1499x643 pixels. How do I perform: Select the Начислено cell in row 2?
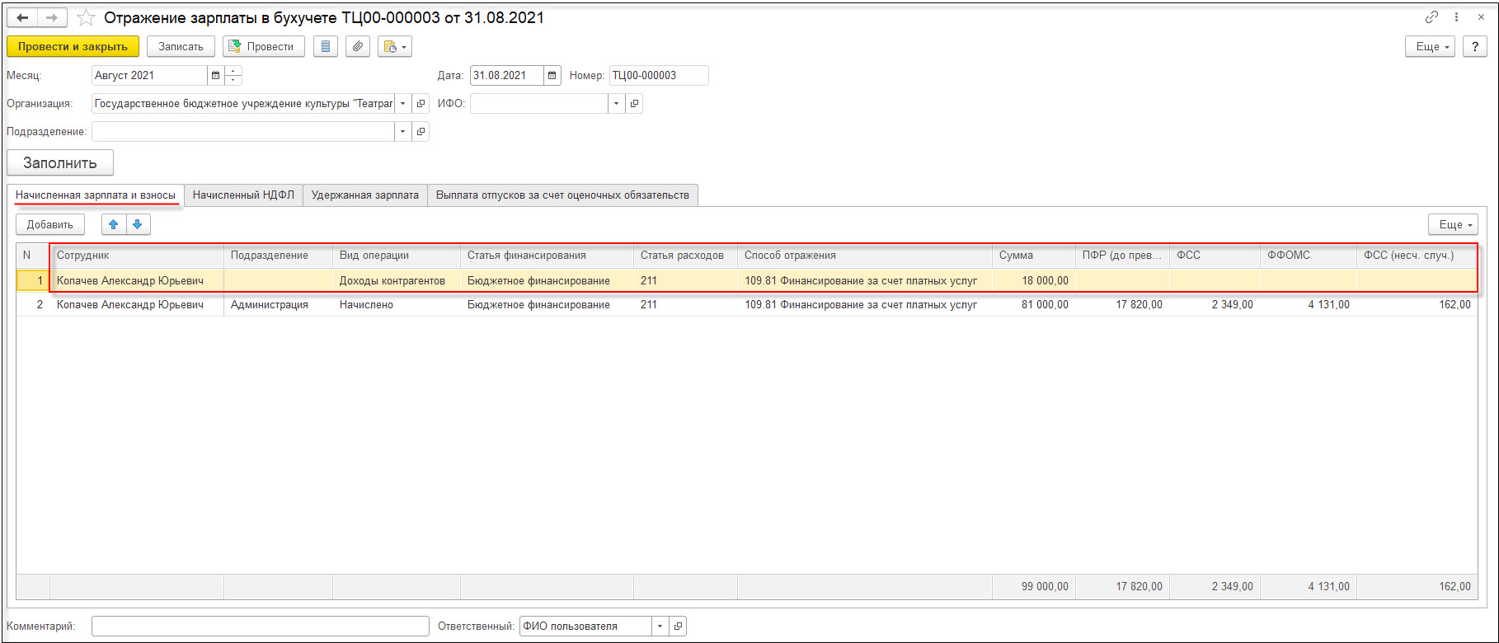click(397, 304)
